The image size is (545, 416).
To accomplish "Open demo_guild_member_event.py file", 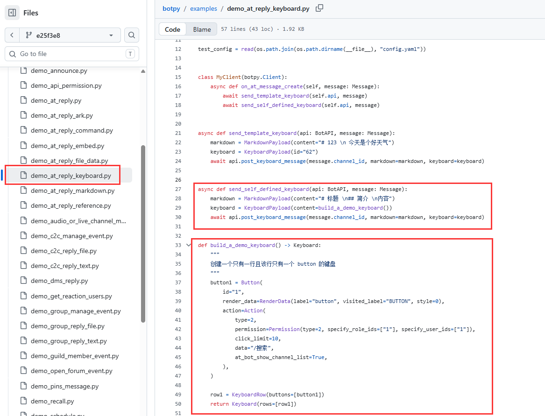I will coord(75,355).
